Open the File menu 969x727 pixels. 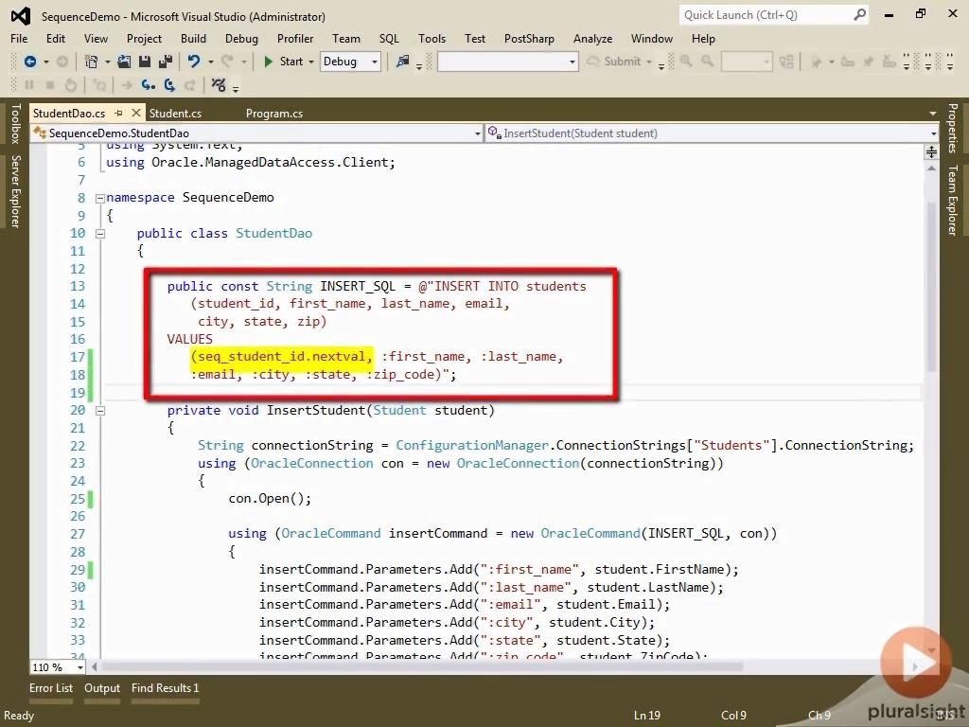pos(19,38)
